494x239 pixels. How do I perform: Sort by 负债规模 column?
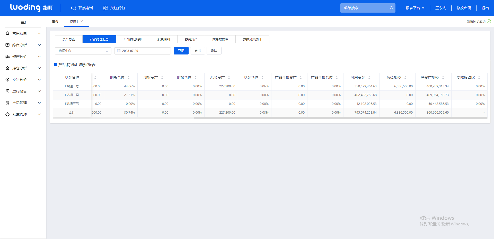[x=405, y=77]
